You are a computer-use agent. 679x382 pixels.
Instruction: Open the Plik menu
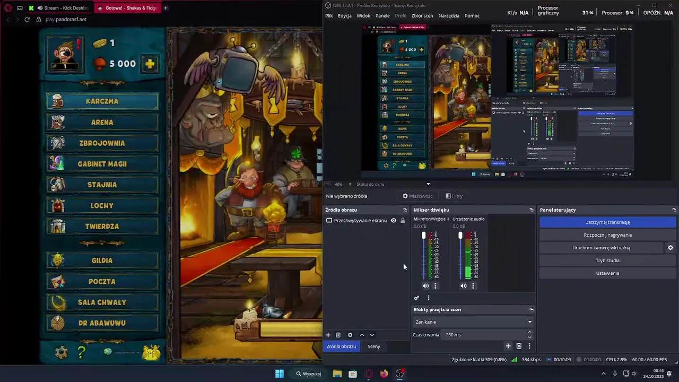click(329, 16)
